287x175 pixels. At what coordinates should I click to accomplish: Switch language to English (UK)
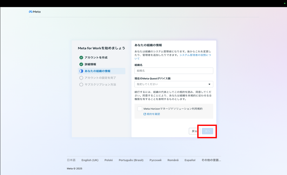pos(90,160)
